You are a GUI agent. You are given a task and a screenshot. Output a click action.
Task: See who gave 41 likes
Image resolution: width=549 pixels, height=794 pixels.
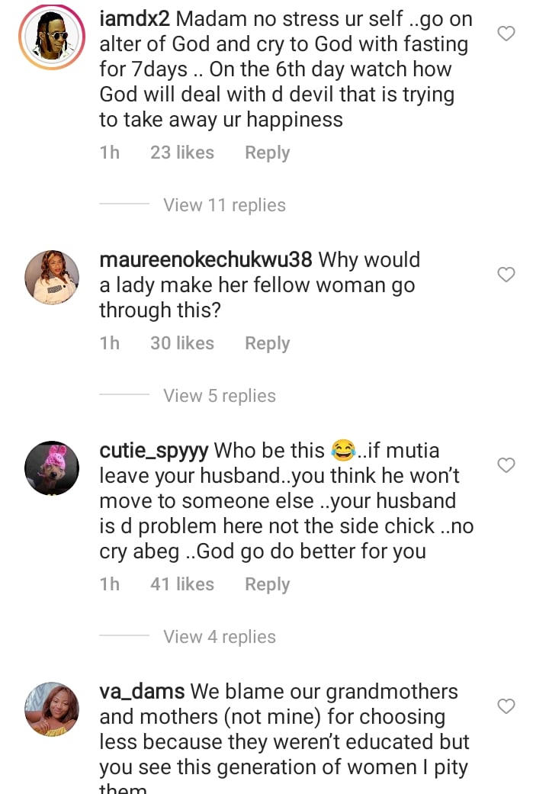pyautogui.click(x=181, y=584)
